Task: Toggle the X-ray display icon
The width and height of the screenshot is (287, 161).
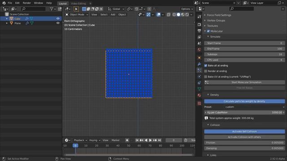Action: click(169, 15)
